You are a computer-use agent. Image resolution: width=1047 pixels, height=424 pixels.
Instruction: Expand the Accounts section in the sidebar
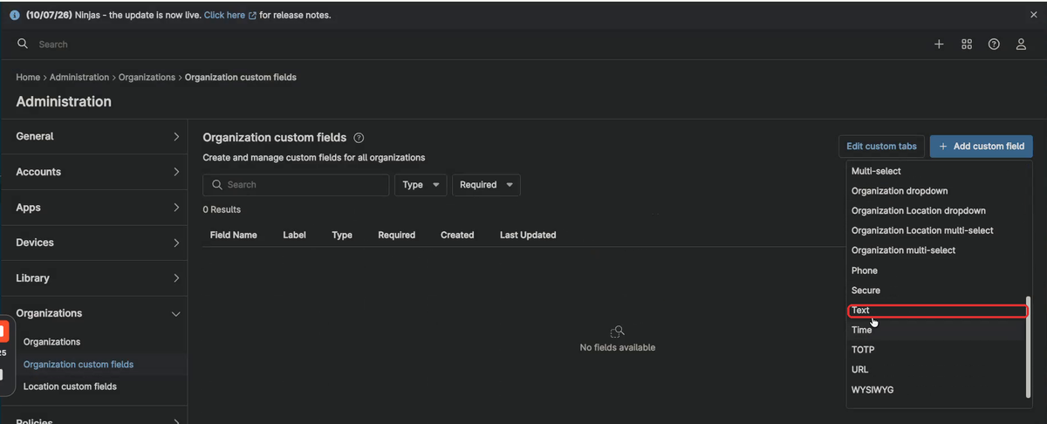94,172
